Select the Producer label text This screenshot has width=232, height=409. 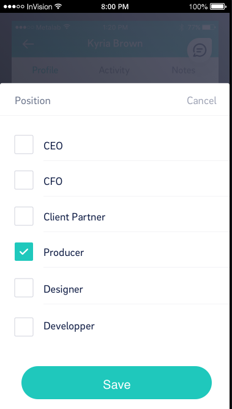(64, 252)
